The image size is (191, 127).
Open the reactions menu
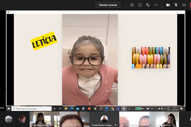[x=148, y=5]
